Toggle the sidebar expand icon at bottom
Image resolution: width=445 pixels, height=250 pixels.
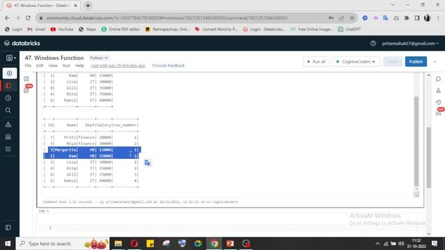coord(8,228)
